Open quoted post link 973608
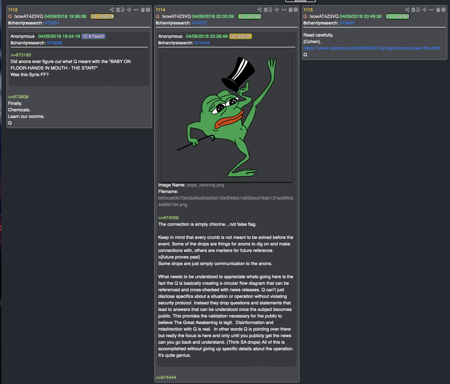450x384 pixels. (54, 43)
